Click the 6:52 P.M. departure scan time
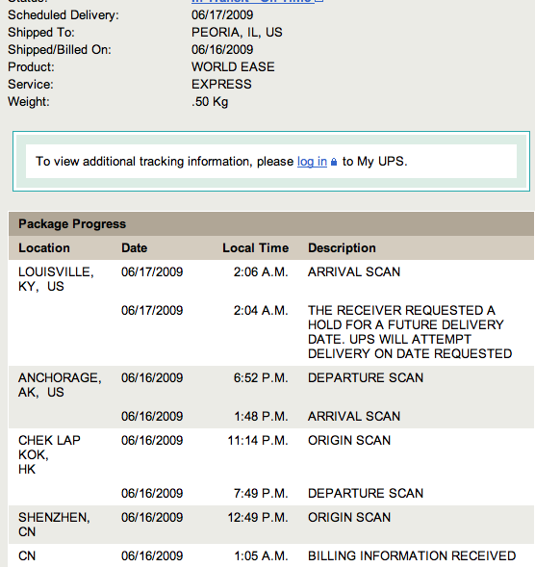This screenshot has height=567, width=535. tap(261, 378)
